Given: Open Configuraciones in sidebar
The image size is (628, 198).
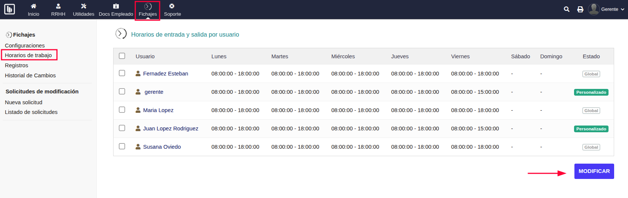Looking at the screenshot, I should tap(25, 46).
